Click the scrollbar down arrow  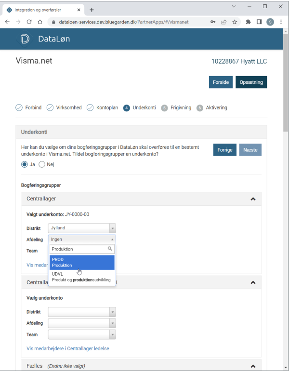point(286,368)
